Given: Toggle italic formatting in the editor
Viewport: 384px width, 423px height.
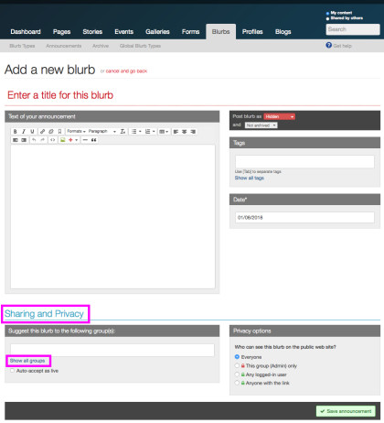Looking at the screenshot, I should click(24, 132).
